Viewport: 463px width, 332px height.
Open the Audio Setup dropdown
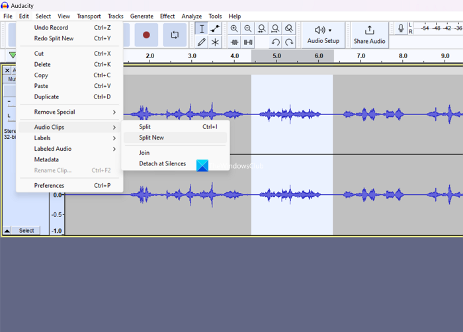pos(323,34)
